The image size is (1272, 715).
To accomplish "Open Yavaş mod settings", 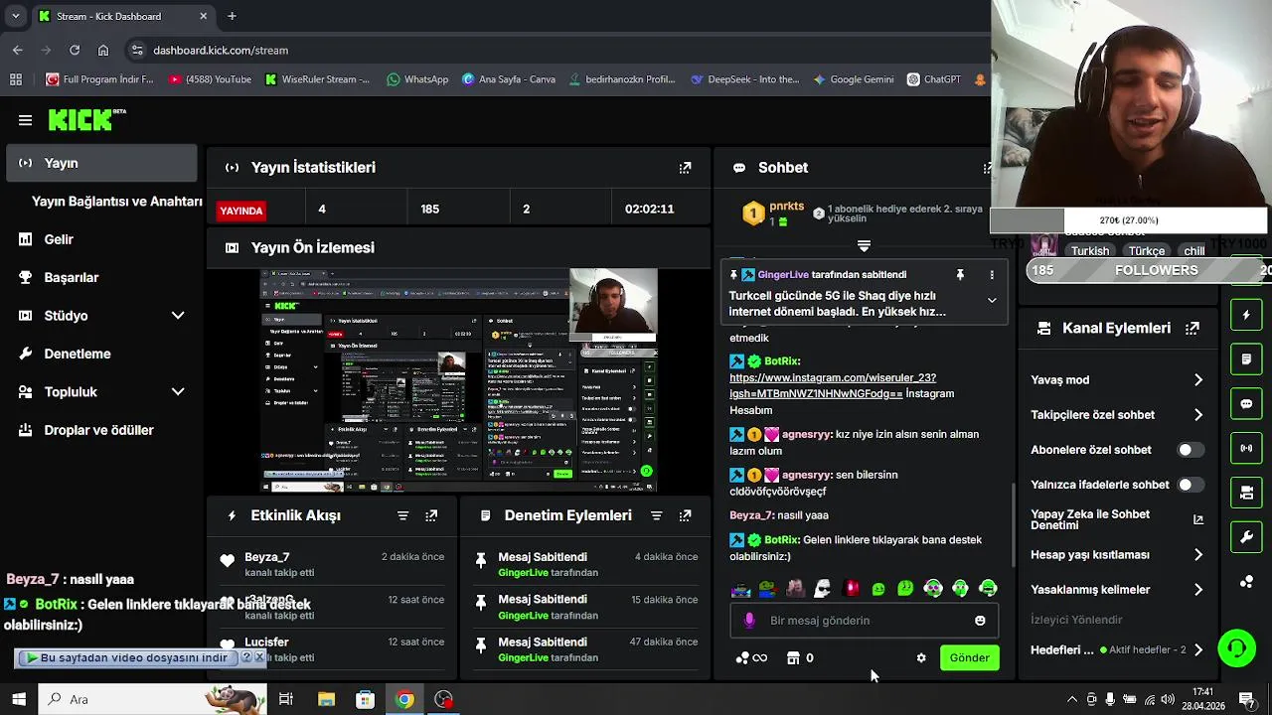I will pos(1117,380).
